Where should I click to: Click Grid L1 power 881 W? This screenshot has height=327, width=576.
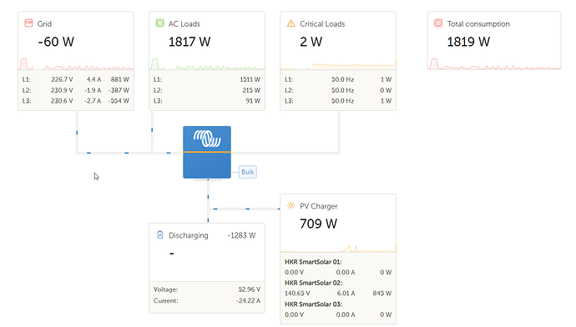click(119, 79)
